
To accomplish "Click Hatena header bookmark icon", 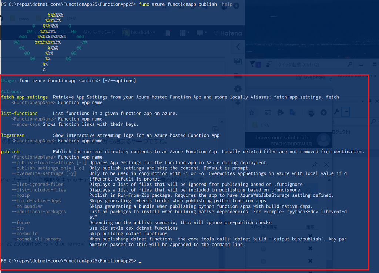I will click(168, 33).
